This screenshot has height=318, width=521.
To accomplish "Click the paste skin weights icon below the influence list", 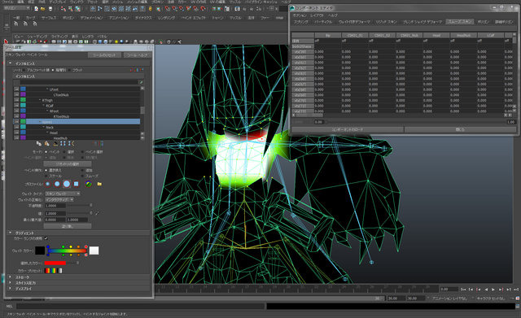I will (x=46, y=144).
